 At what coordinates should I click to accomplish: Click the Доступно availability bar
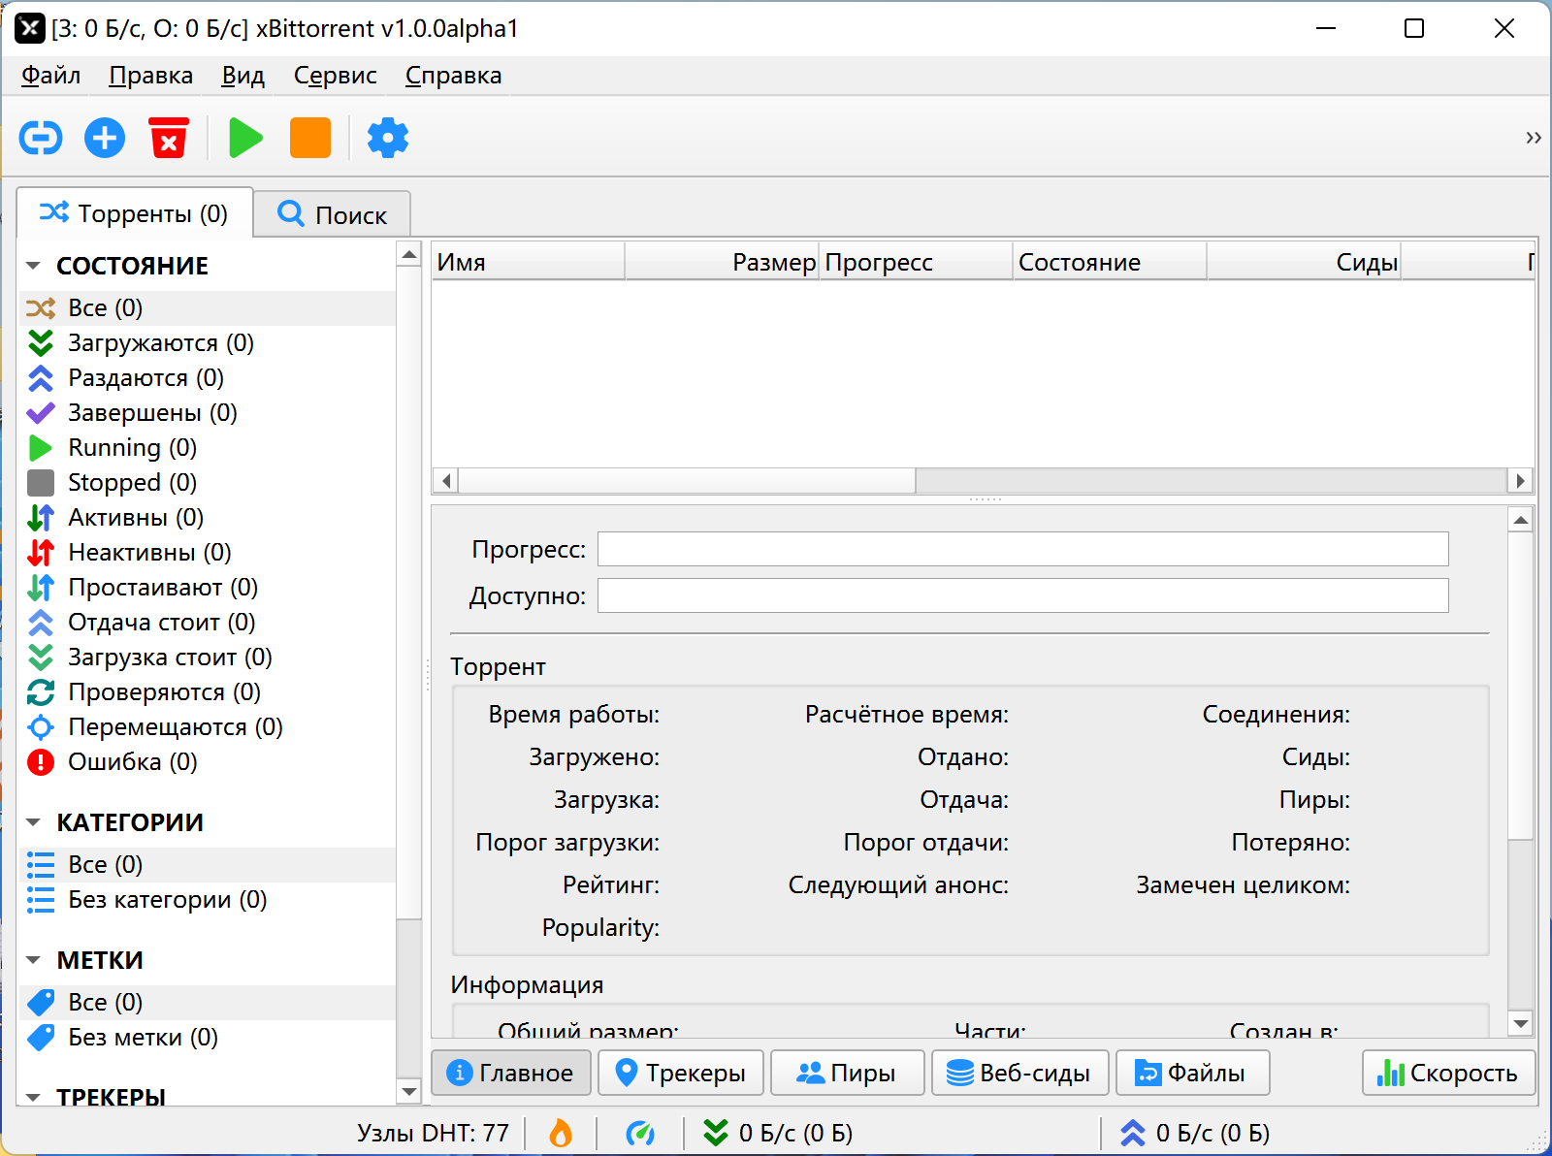coord(1023,595)
